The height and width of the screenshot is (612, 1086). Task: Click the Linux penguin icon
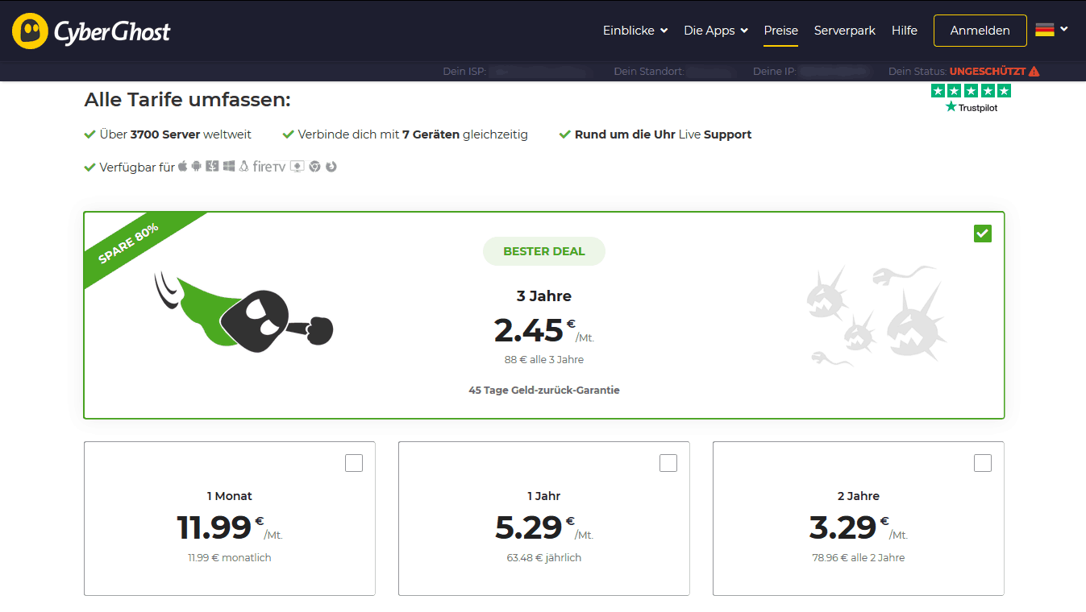[243, 167]
